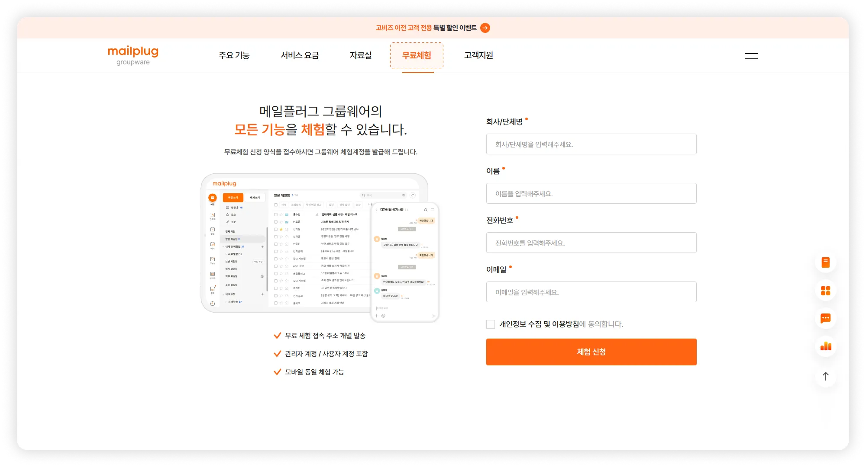The width and height of the screenshot is (866, 467).
Task: Click the mailplug groupware logo
Action: coord(133,55)
